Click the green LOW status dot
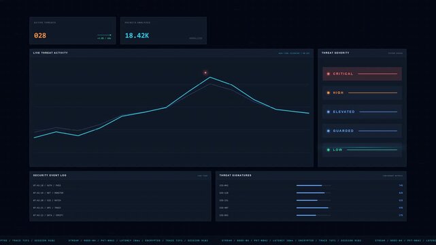The image size is (436, 245). tap(329, 150)
